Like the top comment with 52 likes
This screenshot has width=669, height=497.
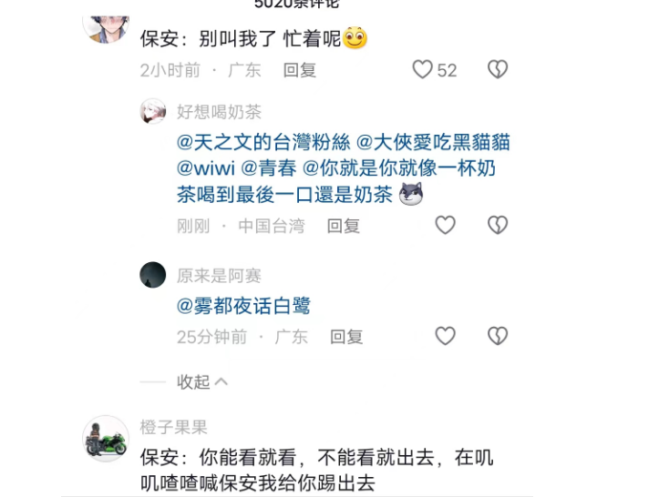point(422,69)
